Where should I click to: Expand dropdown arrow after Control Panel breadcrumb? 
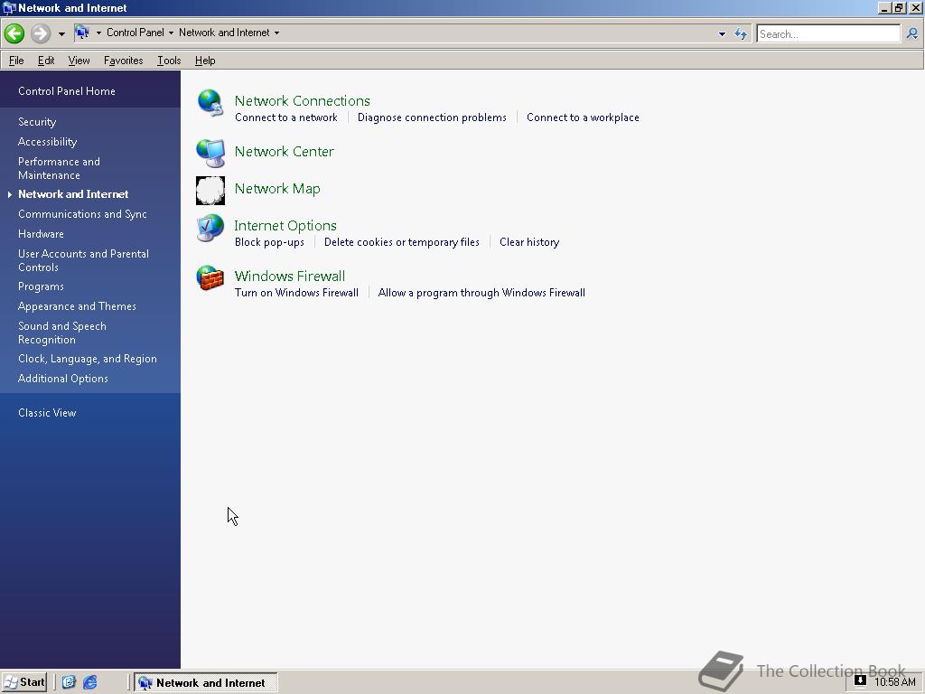171,33
